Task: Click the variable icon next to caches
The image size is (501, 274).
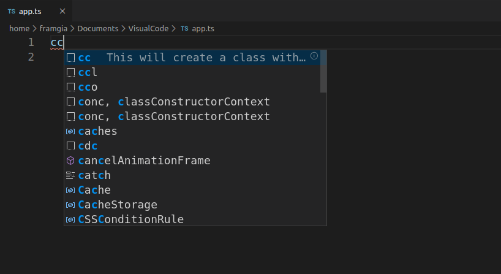Action: click(70, 131)
